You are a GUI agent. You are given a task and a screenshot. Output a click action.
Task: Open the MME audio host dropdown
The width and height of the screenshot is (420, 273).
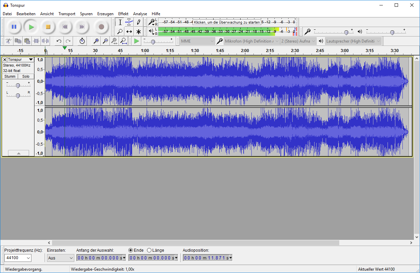[197, 41]
